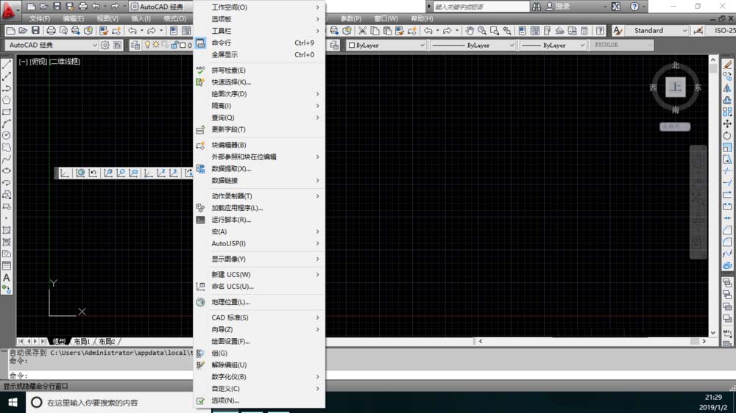Select the Move modify tool
Viewport: 736px width, 413px height.
pyautogui.click(x=727, y=123)
